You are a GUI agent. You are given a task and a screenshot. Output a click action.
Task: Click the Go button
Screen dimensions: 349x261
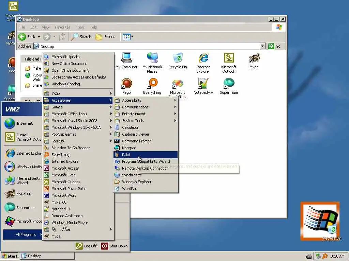click(x=274, y=46)
